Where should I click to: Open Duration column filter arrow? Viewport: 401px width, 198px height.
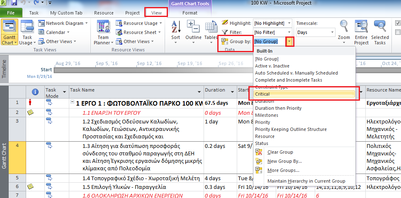(x=233, y=92)
